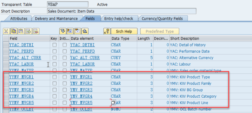
Task: Tick the Key checkbox for YYMV_MVGR3
Action: 54,90
